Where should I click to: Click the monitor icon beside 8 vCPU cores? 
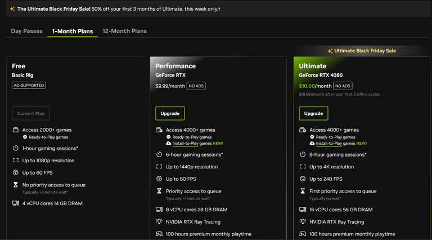pos(159,210)
